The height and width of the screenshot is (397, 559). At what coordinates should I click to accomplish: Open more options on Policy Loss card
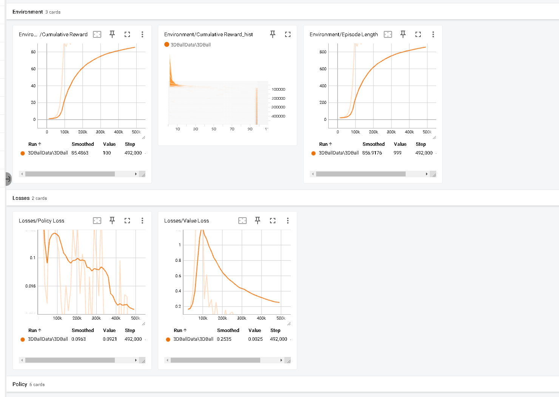[x=142, y=221]
